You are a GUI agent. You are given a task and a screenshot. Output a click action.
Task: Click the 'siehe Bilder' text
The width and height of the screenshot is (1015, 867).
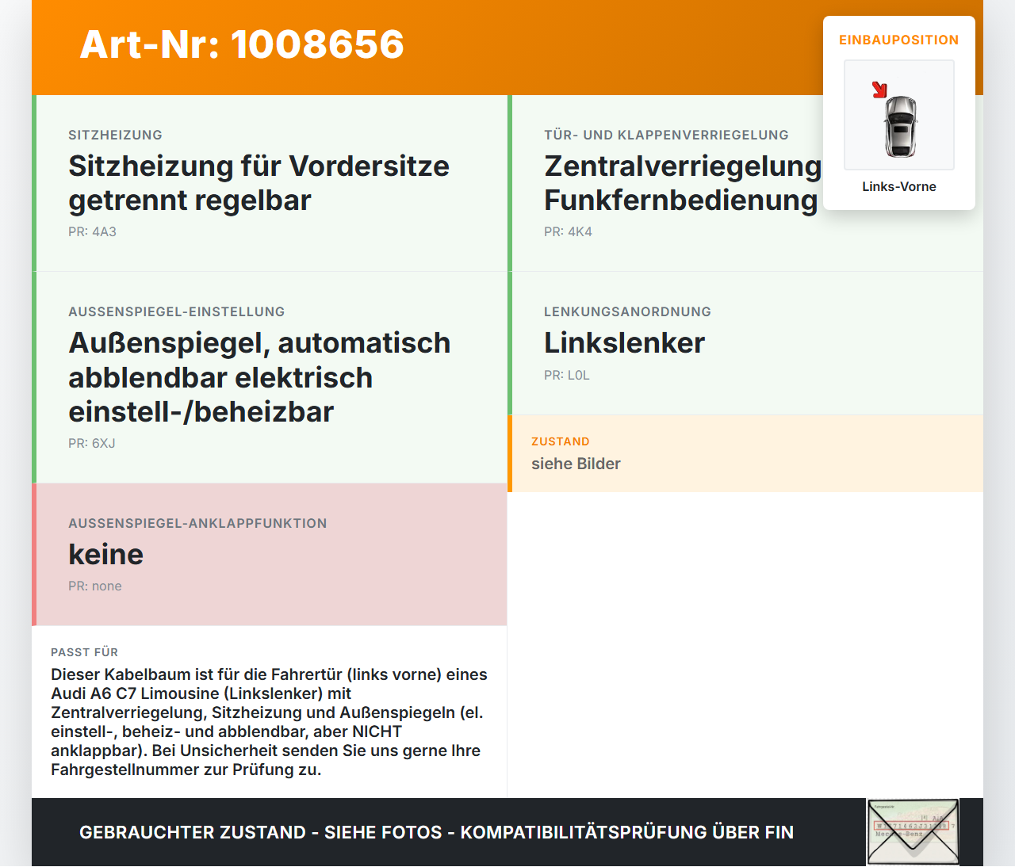click(x=576, y=464)
